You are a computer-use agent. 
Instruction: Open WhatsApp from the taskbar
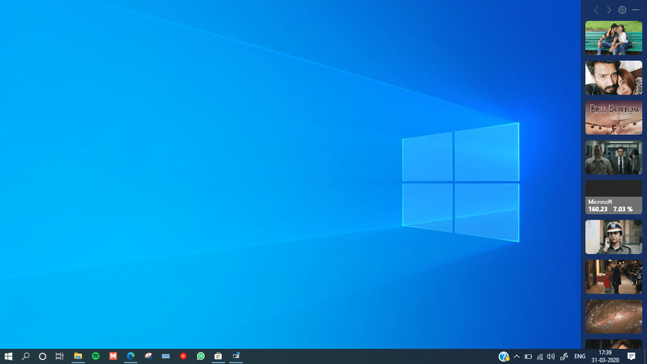click(x=201, y=356)
